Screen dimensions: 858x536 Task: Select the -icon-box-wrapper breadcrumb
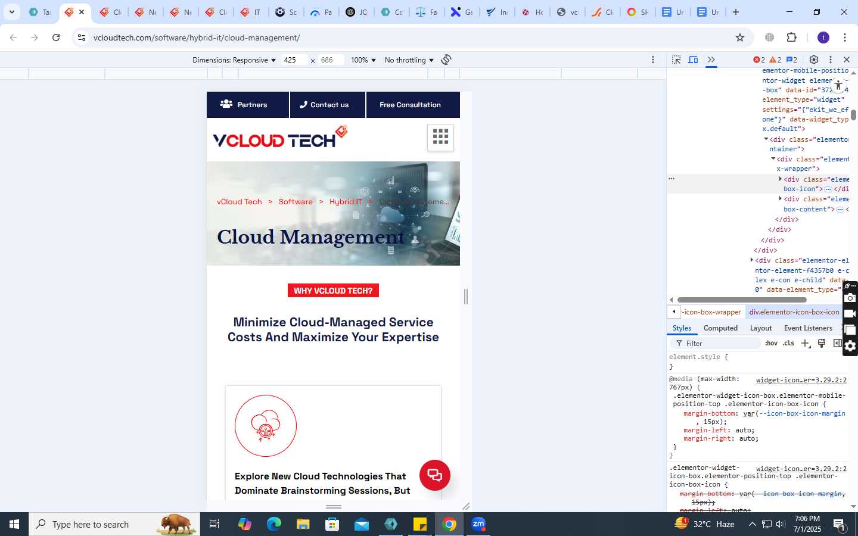(x=712, y=312)
